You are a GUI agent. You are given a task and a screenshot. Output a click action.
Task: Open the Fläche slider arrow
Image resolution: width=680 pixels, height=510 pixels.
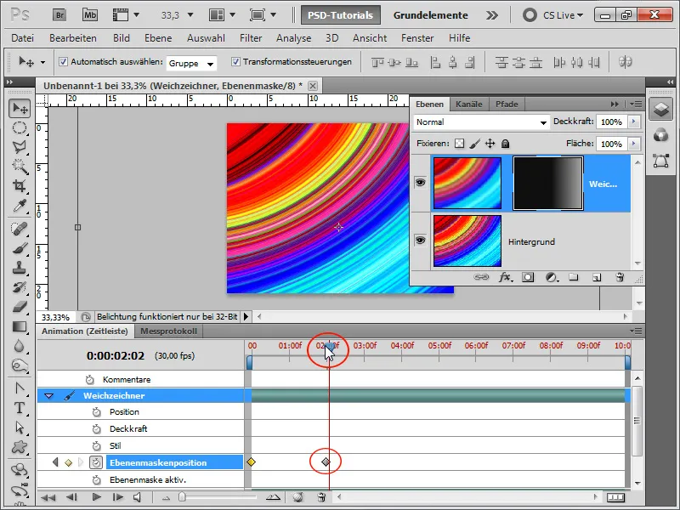[634, 144]
